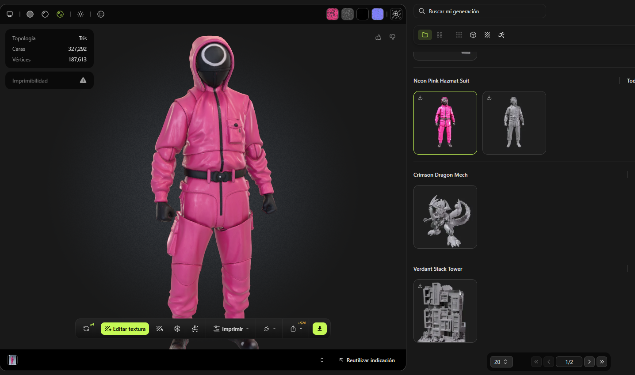Click Reutilizar indicación
The image size is (635, 375).
click(x=367, y=360)
